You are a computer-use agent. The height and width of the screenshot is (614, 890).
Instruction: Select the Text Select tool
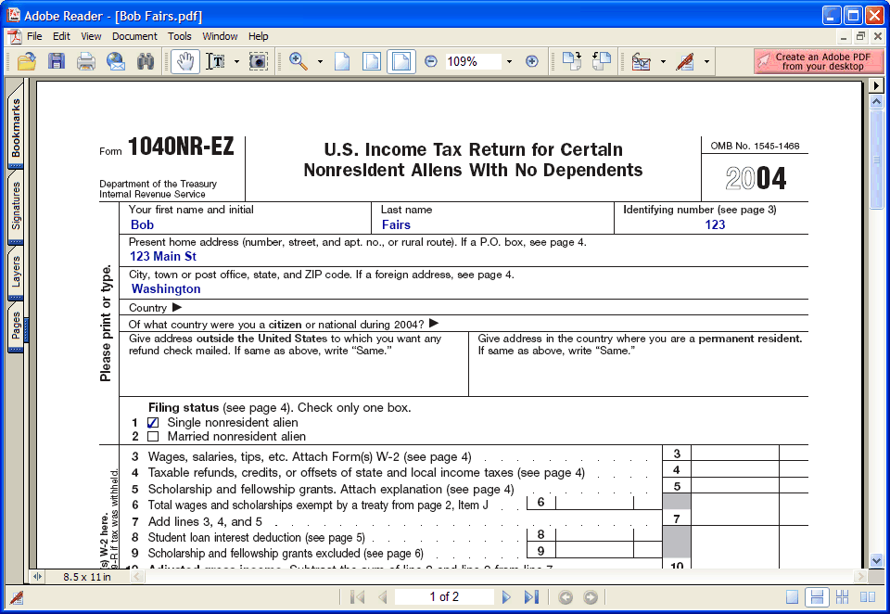(216, 61)
